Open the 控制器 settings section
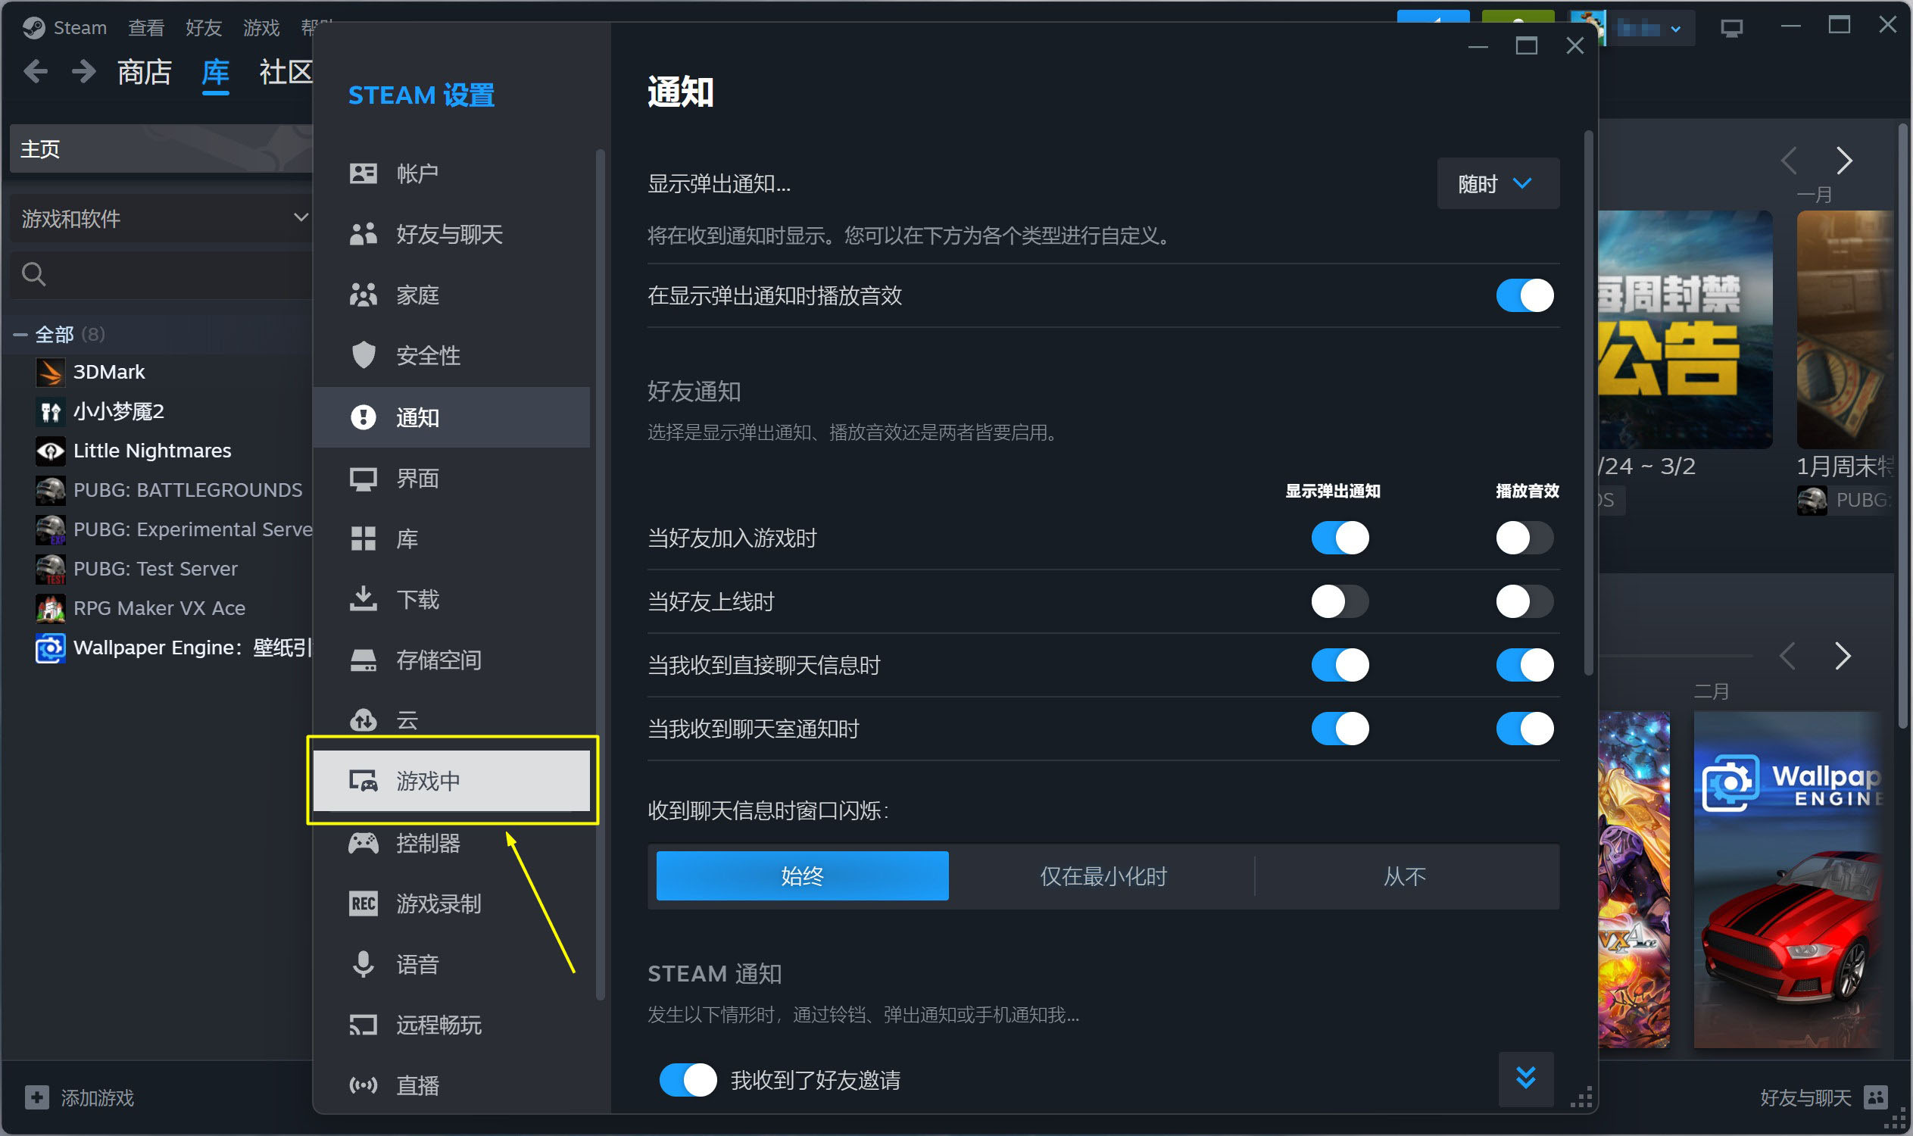The height and width of the screenshot is (1136, 1913). 451,843
